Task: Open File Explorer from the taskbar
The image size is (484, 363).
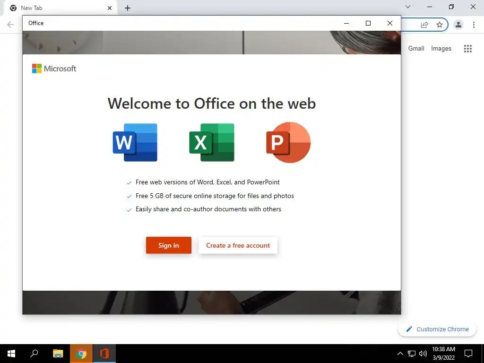Action: click(x=58, y=354)
